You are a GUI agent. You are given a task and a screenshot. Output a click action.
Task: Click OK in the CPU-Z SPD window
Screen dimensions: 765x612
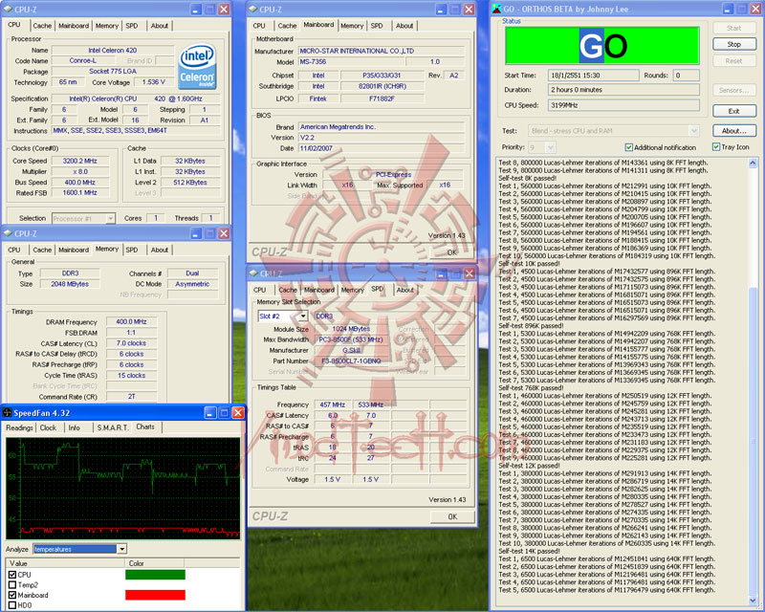(452, 516)
